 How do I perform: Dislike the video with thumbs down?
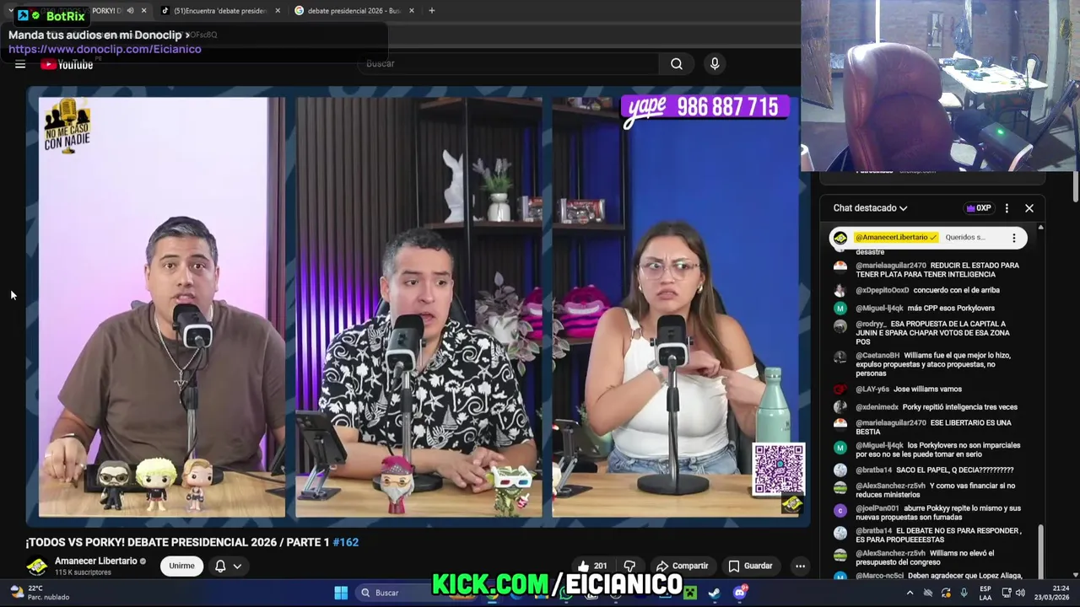pyautogui.click(x=629, y=566)
